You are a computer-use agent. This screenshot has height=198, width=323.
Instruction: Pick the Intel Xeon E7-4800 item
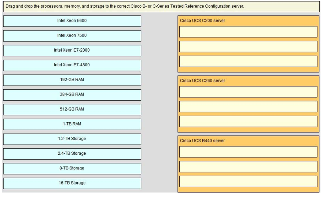72,65
